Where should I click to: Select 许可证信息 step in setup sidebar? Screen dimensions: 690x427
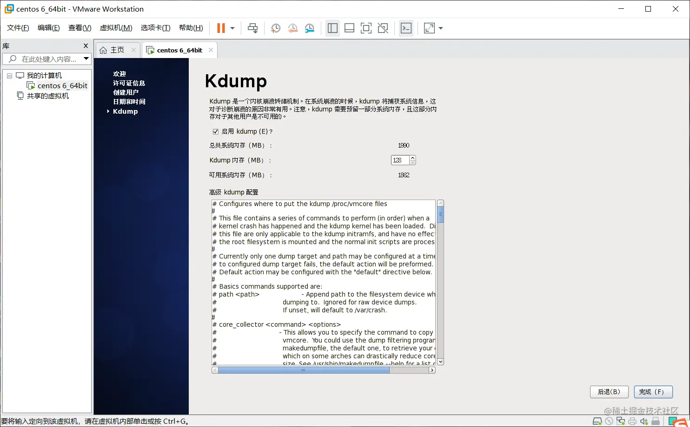129,83
